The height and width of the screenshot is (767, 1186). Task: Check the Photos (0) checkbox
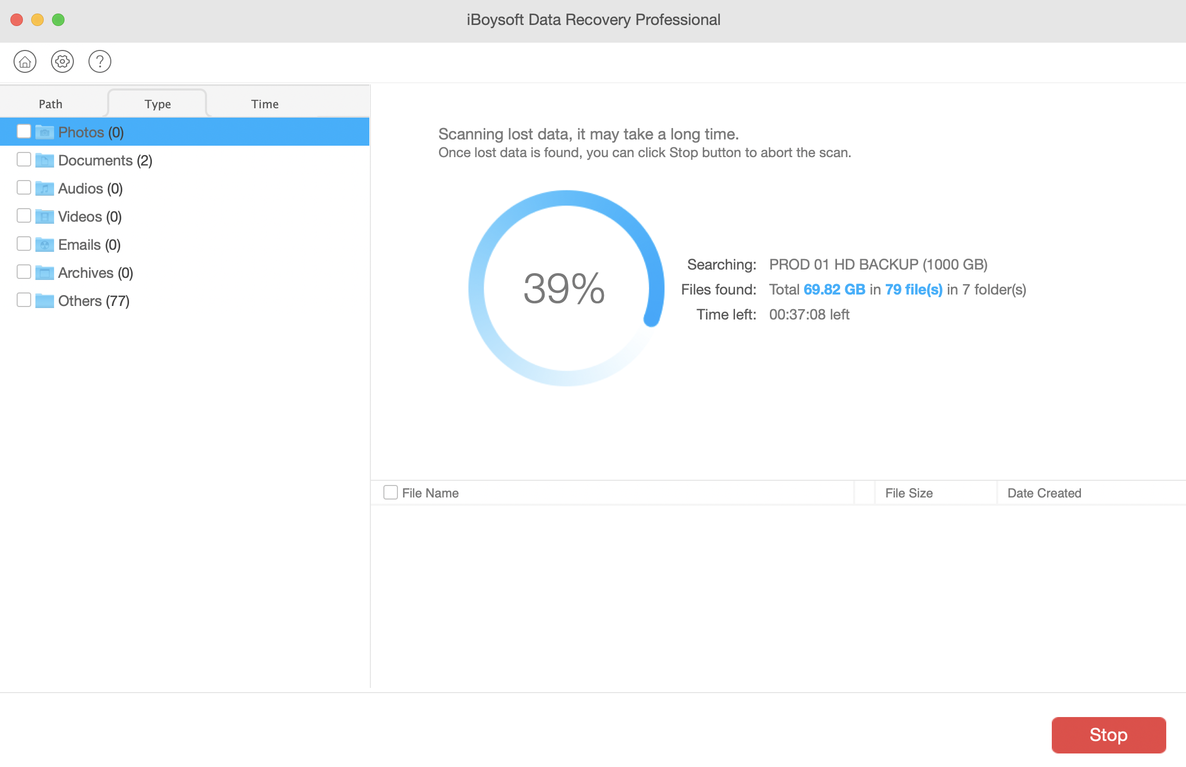pyautogui.click(x=24, y=131)
